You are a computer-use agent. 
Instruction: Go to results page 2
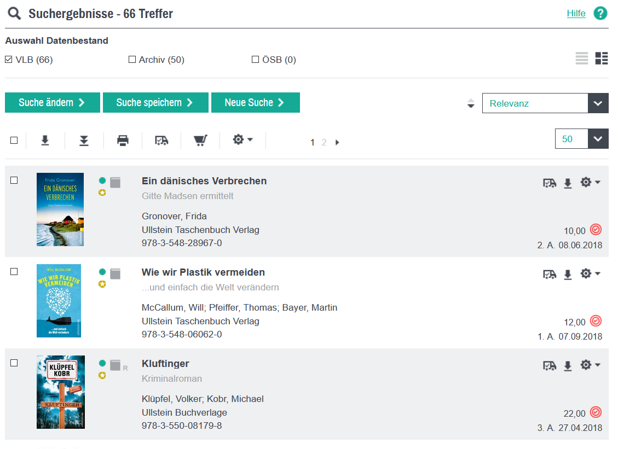point(324,142)
